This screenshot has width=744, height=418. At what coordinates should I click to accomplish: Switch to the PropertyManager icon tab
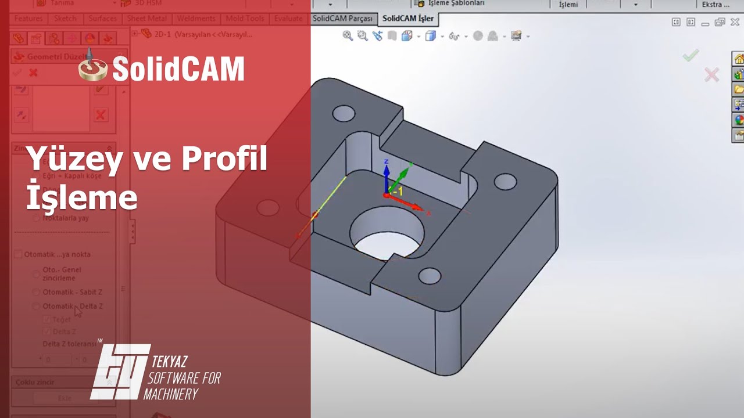[36, 38]
